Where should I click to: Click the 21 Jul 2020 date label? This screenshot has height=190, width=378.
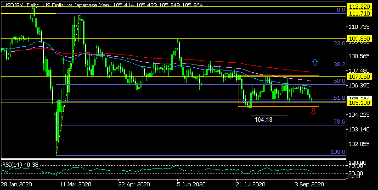[251, 185]
